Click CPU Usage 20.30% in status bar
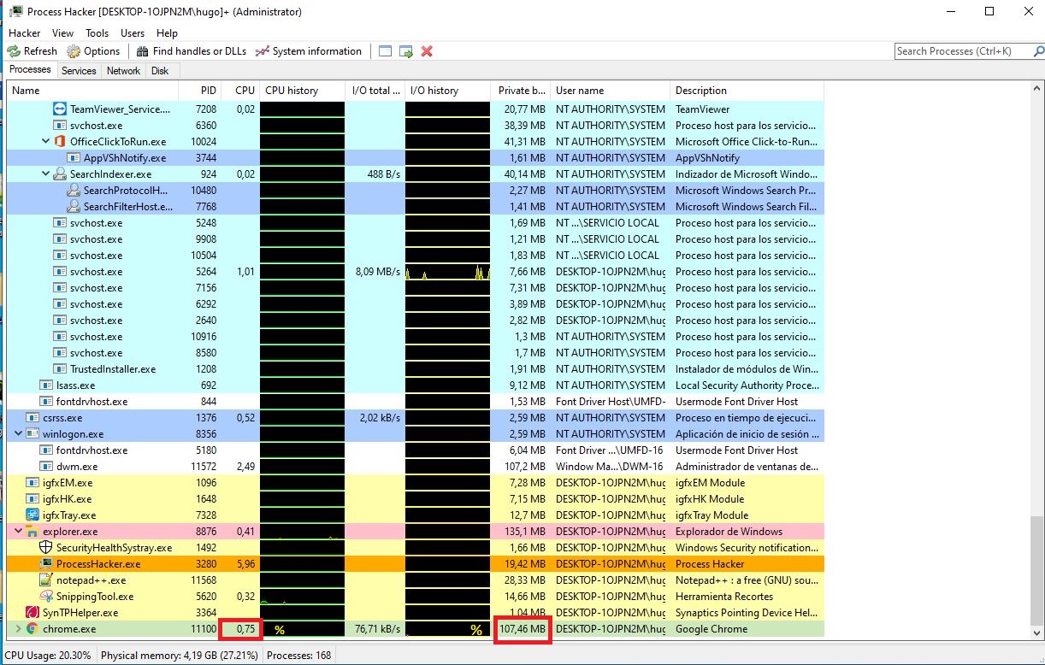The image size is (1045, 665). [x=48, y=656]
